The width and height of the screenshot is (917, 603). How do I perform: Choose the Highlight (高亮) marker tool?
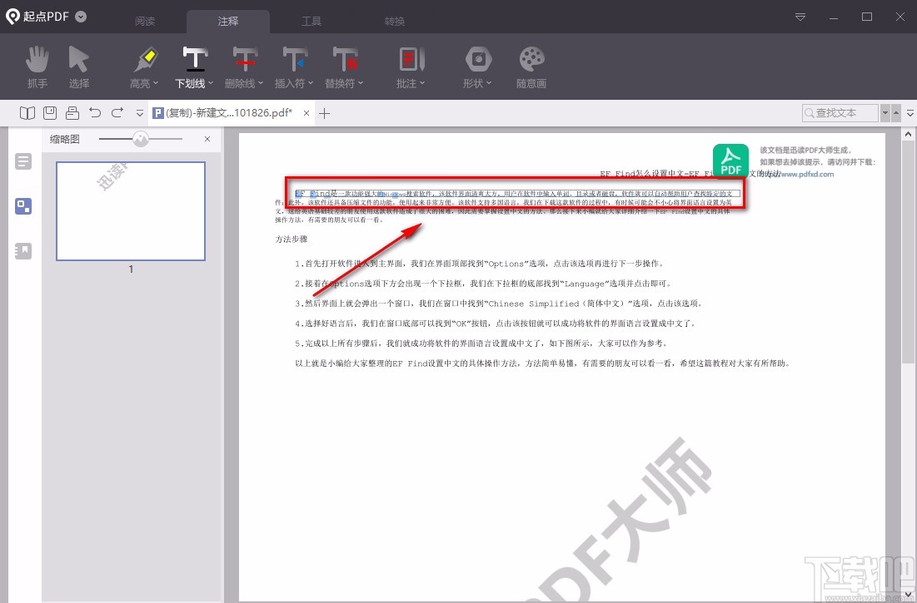145,60
